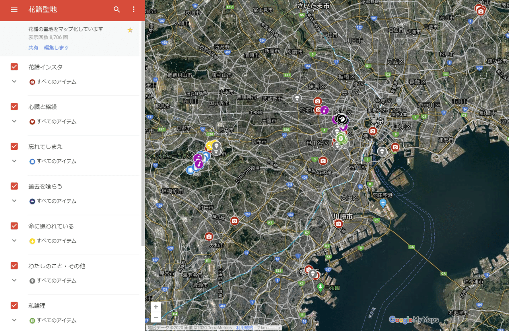Expand the 花譜インスタ item list
509x331 pixels.
click(x=14, y=81)
